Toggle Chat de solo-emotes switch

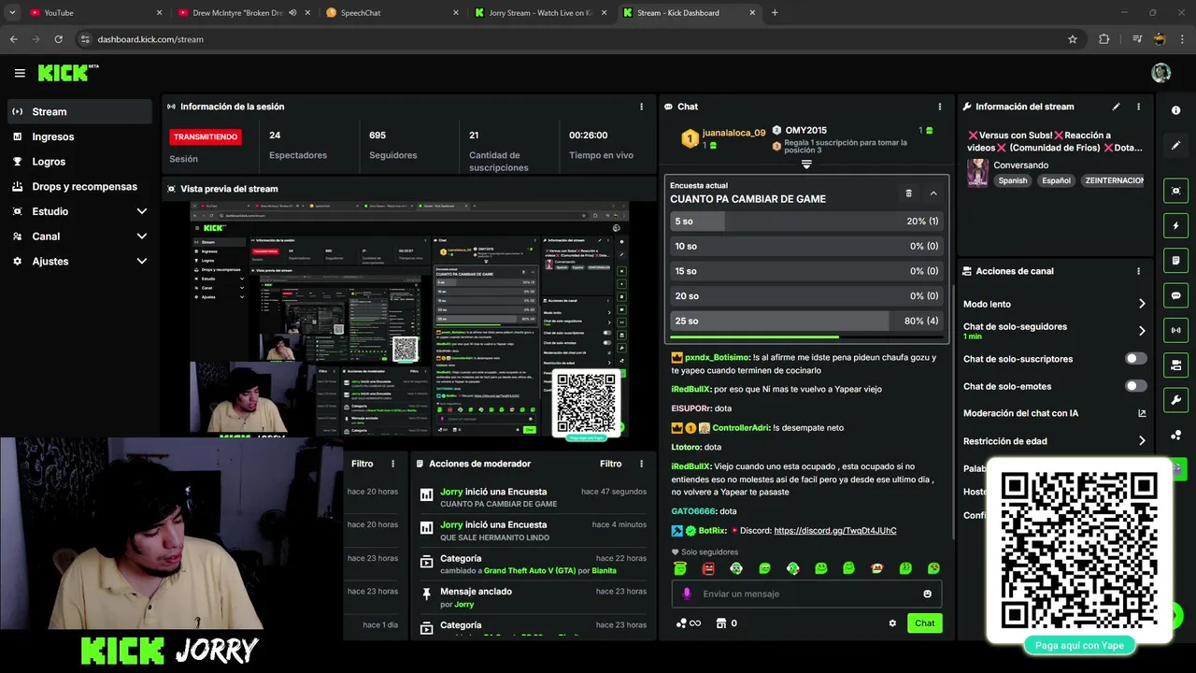(1136, 386)
